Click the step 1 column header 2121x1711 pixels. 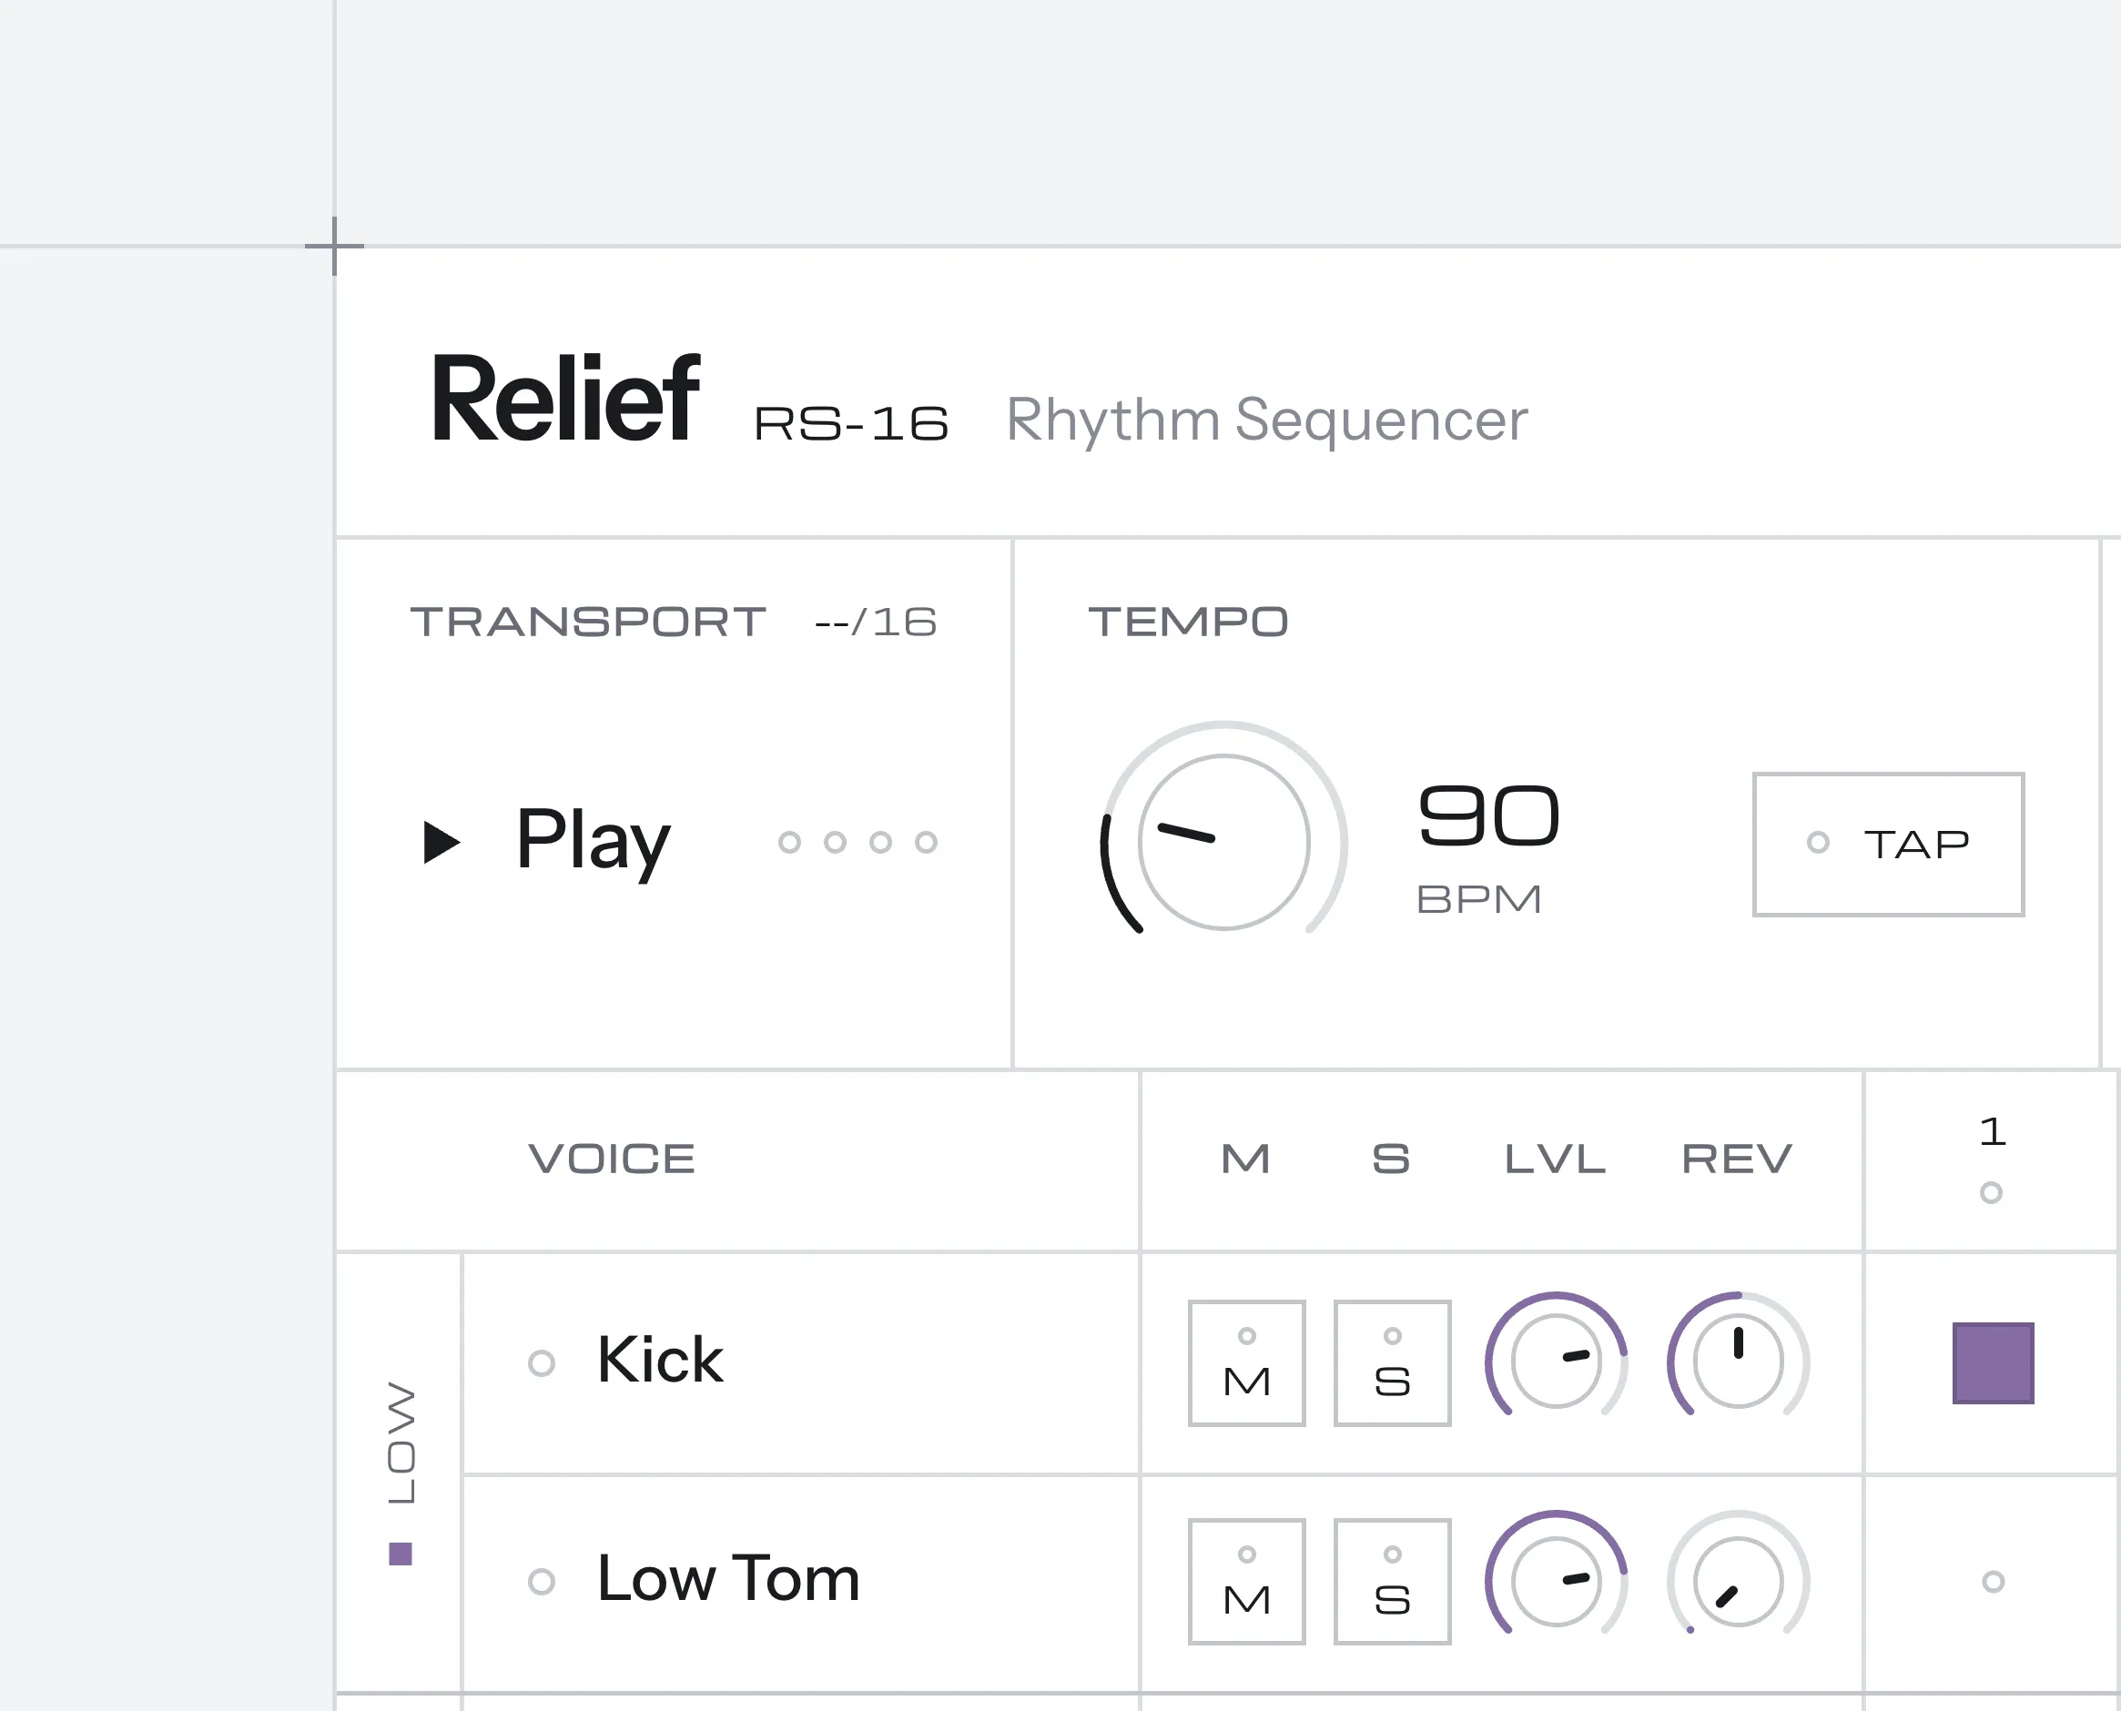(x=1991, y=1160)
